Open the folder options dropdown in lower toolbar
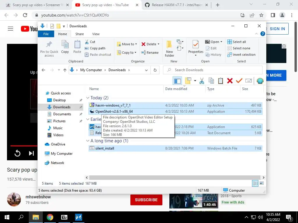 point(195,81)
